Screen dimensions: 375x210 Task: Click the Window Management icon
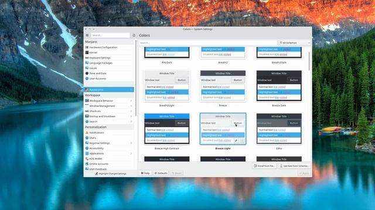(87, 106)
